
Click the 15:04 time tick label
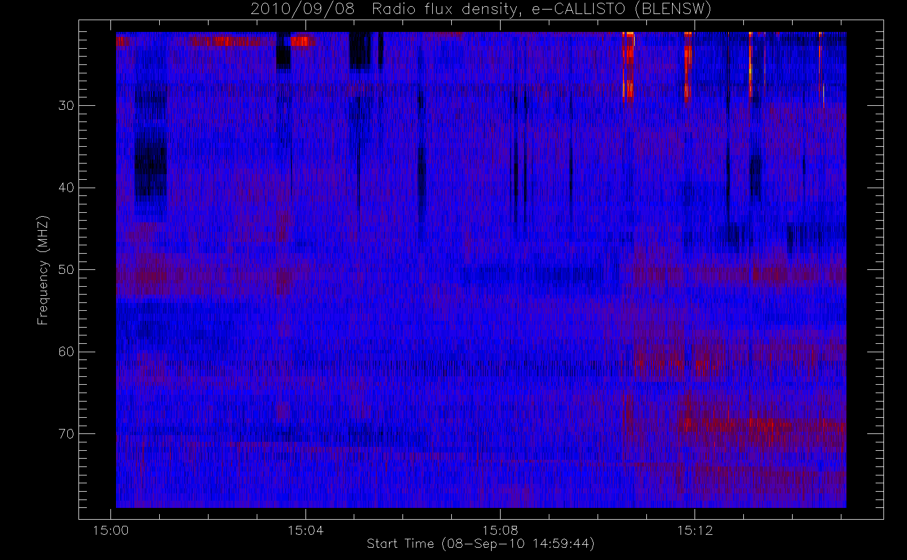coord(306,530)
